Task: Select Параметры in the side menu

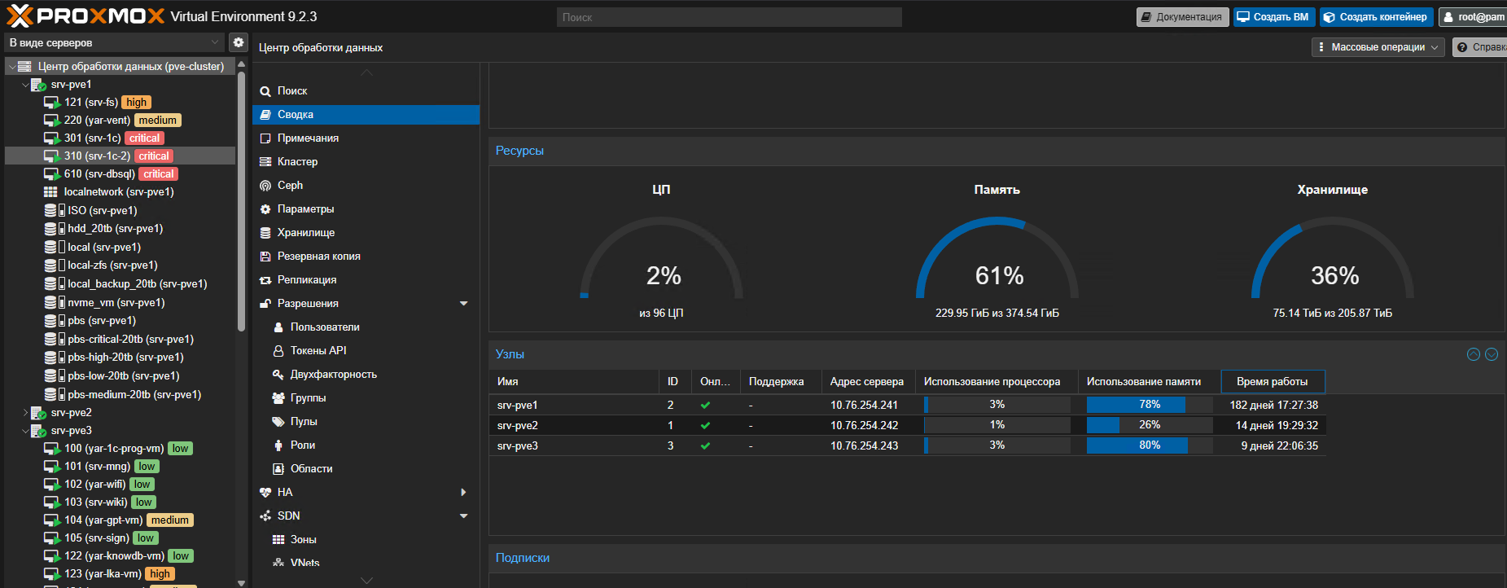Action: tap(366, 209)
